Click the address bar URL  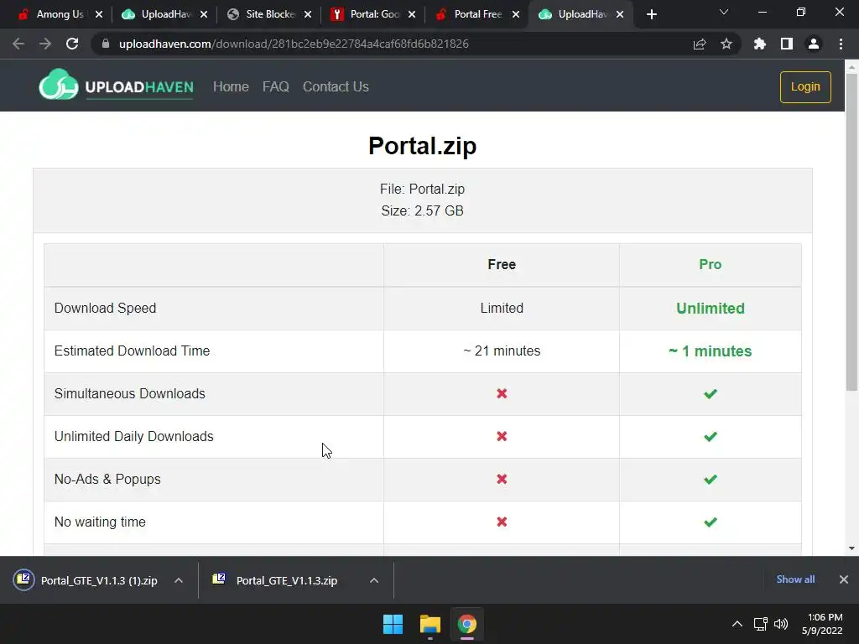[x=294, y=44]
